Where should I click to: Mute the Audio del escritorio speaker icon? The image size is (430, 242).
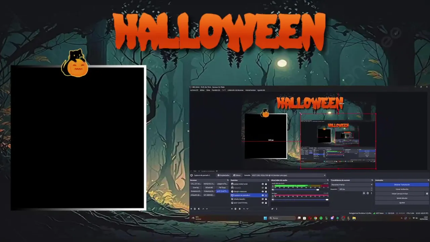click(273, 190)
